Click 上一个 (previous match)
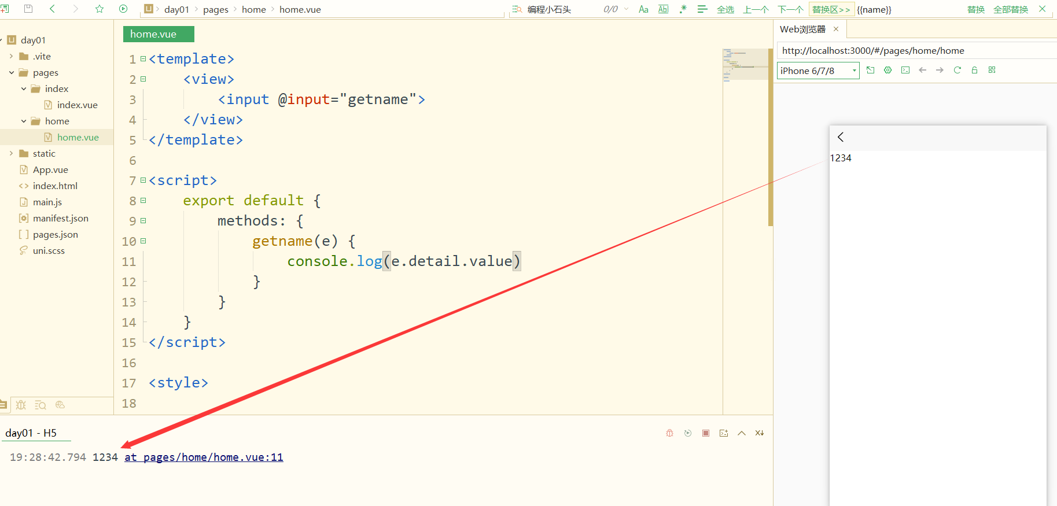1057x506 pixels. tap(756, 9)
